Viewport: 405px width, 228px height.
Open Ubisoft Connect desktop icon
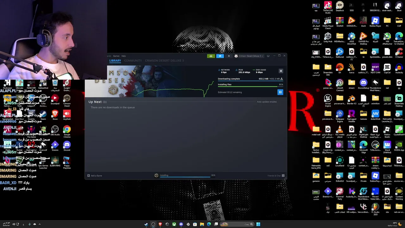point(340,85)
